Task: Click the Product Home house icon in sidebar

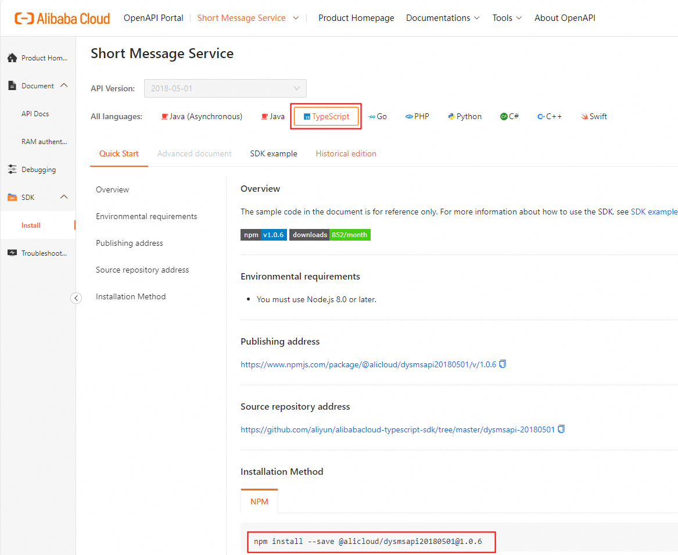Action: pos(12,58)
